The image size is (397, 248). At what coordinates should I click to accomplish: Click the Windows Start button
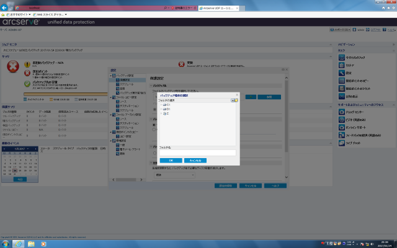pos(6,243)
